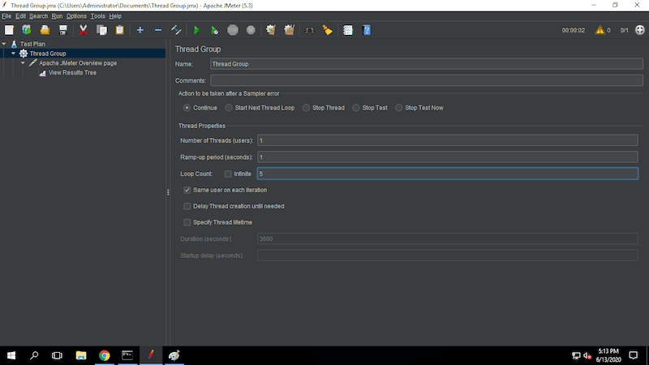649x365 pixels.
Task: Click the New test plan icon
Action: [x=9, y=30]
